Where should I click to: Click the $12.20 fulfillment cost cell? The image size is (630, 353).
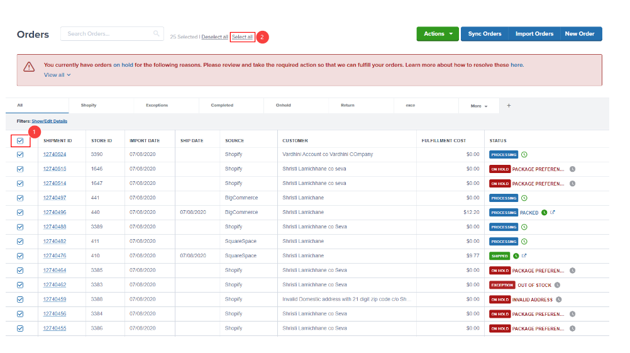(x=472, y=212)
